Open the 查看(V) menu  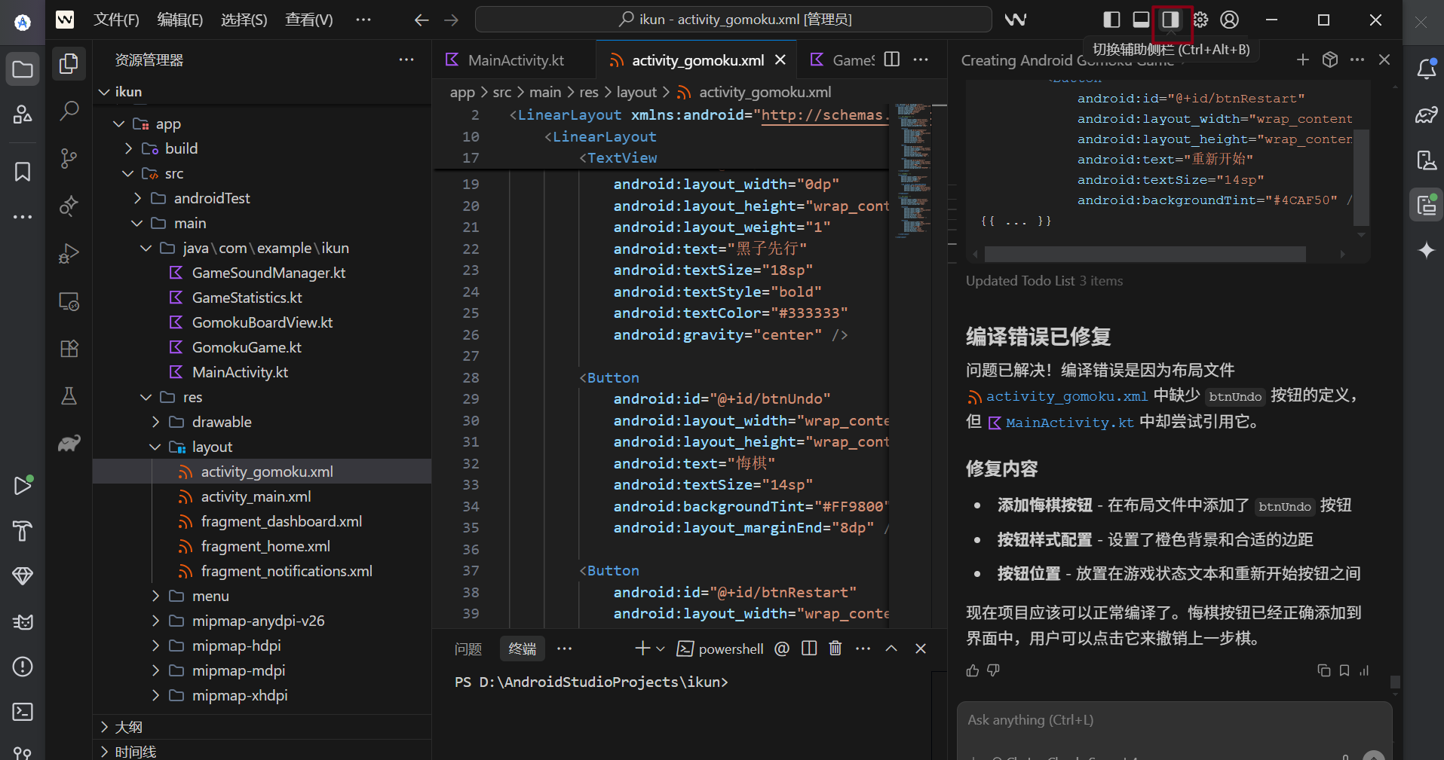click(x=308, y=20)
